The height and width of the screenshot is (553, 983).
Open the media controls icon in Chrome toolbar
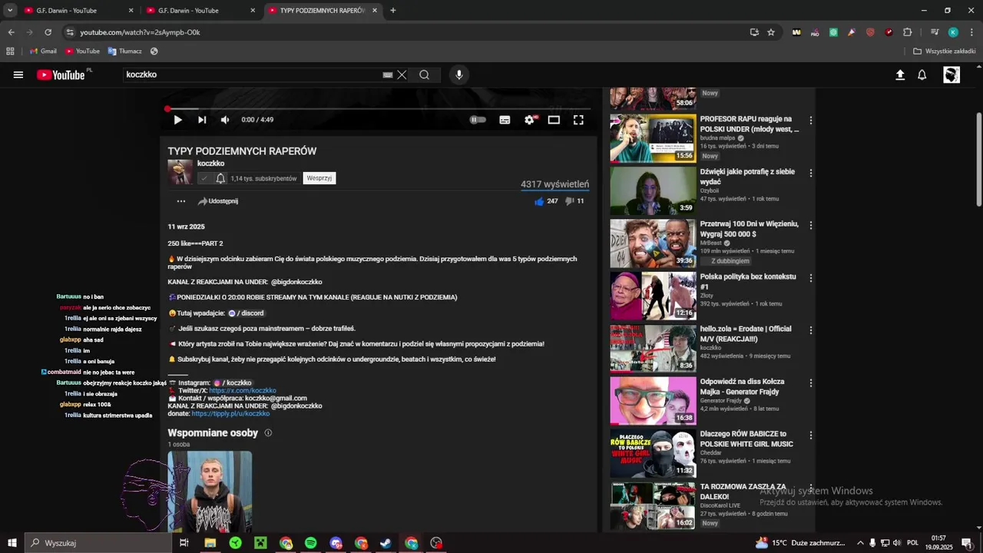point(935,32)
